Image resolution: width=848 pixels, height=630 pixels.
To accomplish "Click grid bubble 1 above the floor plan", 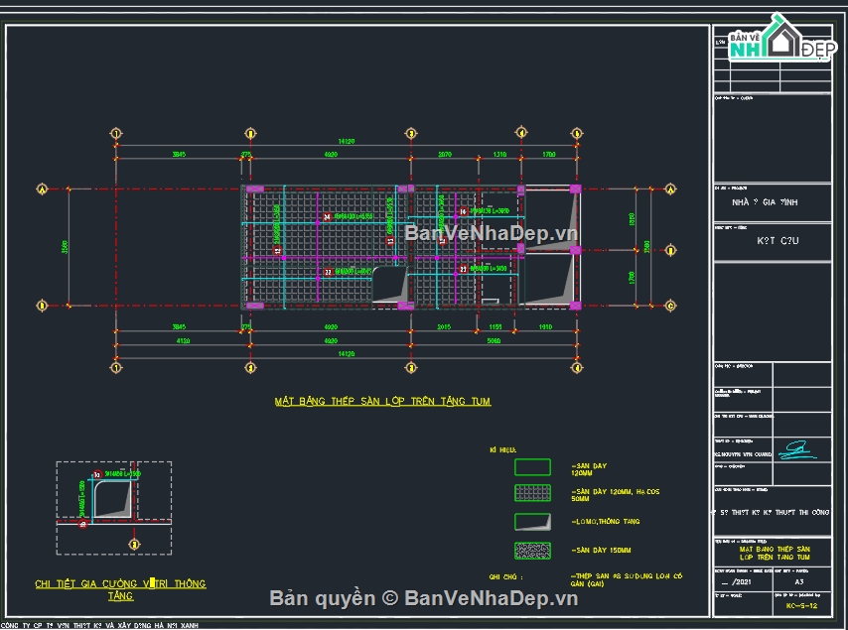I will [117, 131].
